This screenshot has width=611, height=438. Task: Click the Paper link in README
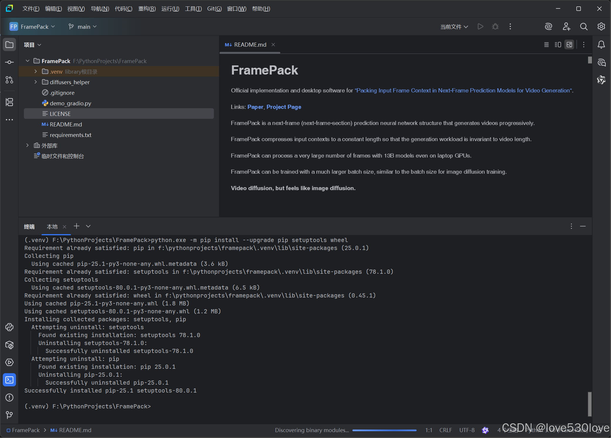point(255,107)
